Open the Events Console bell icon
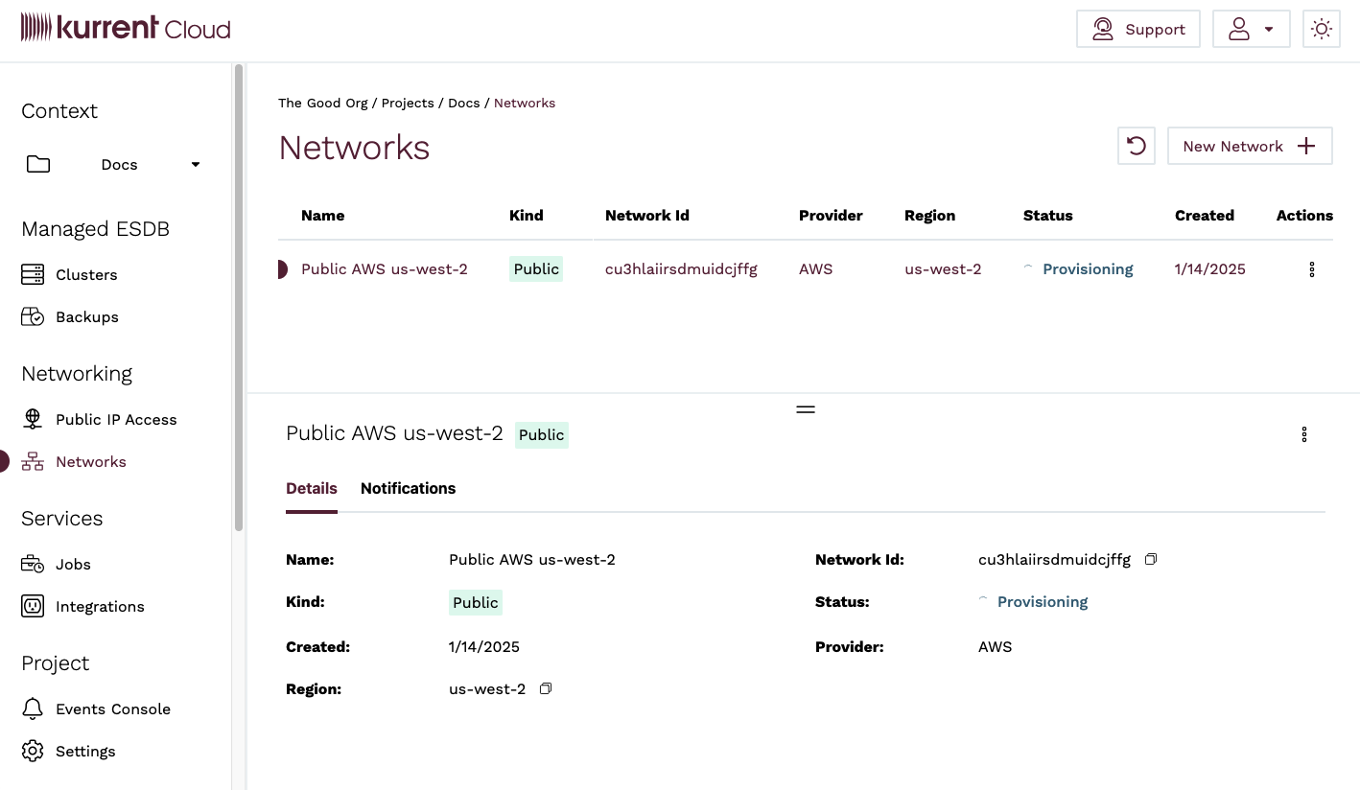1360x790 pixels. 32,709
